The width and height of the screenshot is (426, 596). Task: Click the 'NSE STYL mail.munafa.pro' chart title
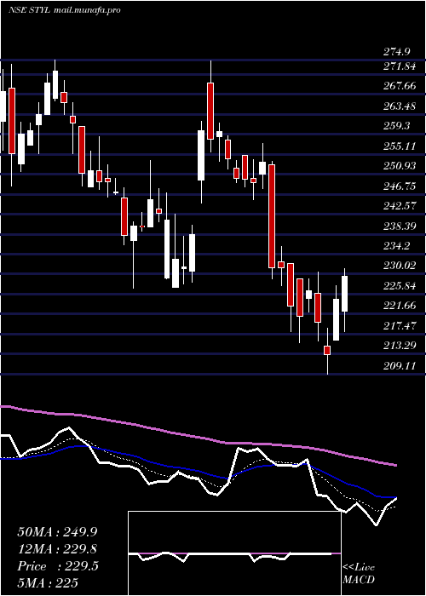click(64, 10)
